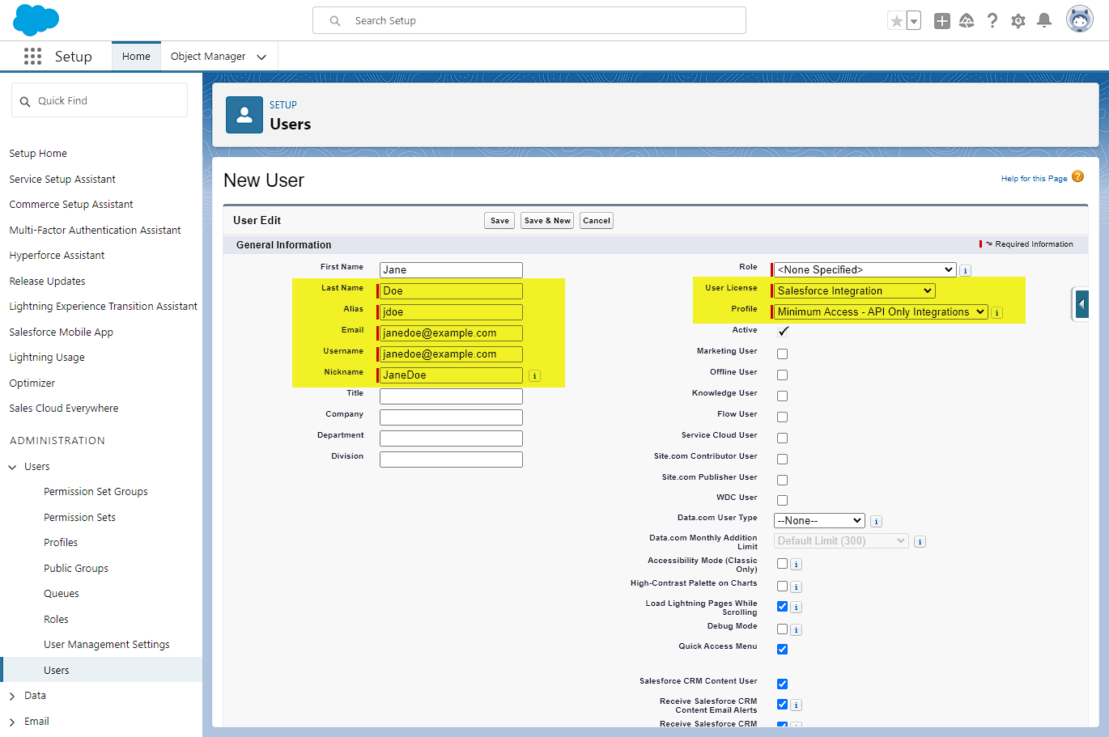Click into the Title input field
The width and height of the screenshot is (1109, 737).
tap(451, 396)
